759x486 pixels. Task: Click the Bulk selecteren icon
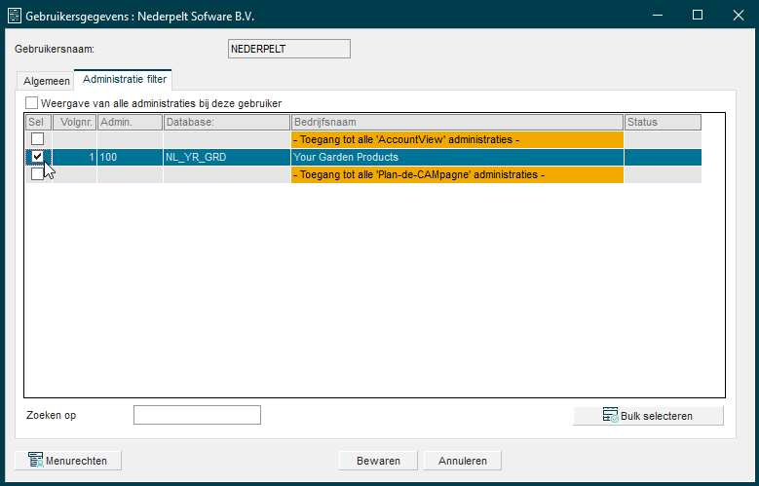point(610,415)
